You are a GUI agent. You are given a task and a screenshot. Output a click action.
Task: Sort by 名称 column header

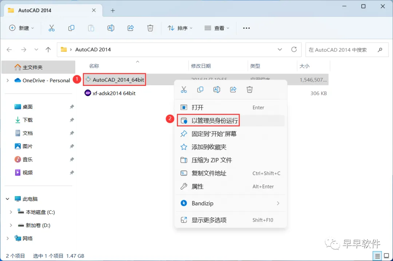click(x=94, y=66)
